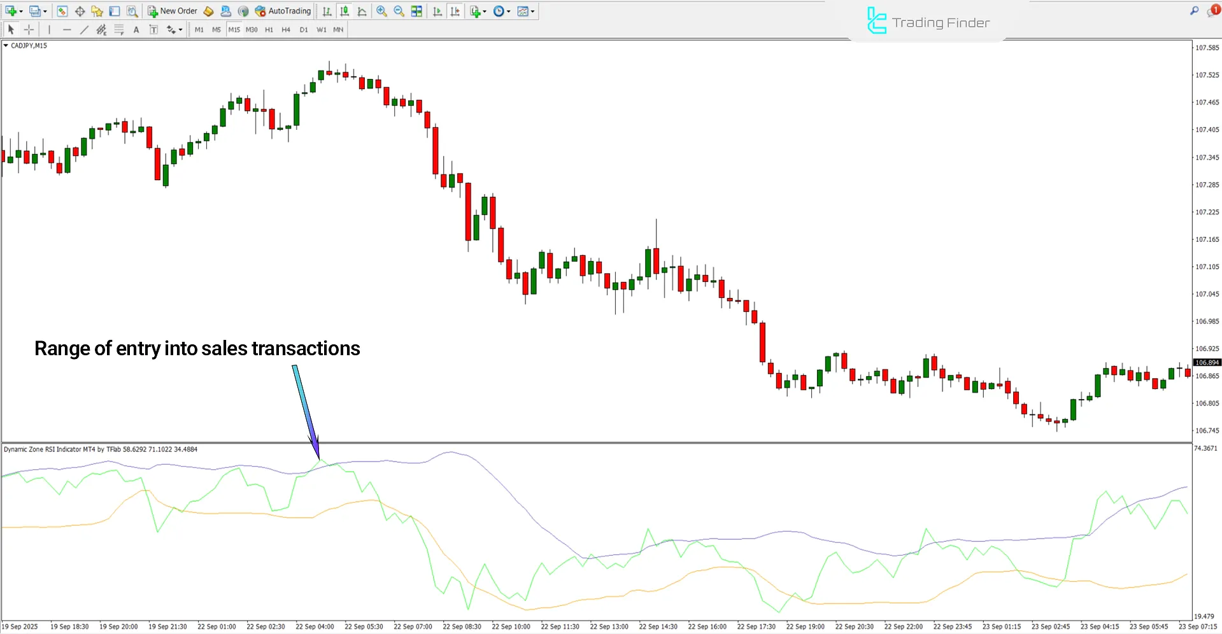Screen dimensions: 1222x634
Task: Add a text label with the A tool
Action: point(136,29)
